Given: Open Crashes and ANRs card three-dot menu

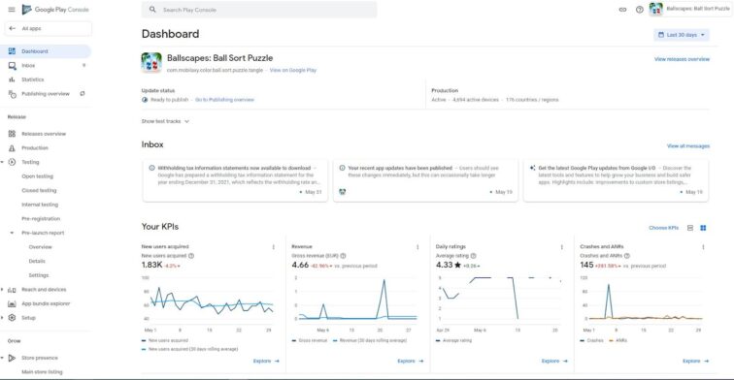Looking at the screenshot, I should (703, 247).
